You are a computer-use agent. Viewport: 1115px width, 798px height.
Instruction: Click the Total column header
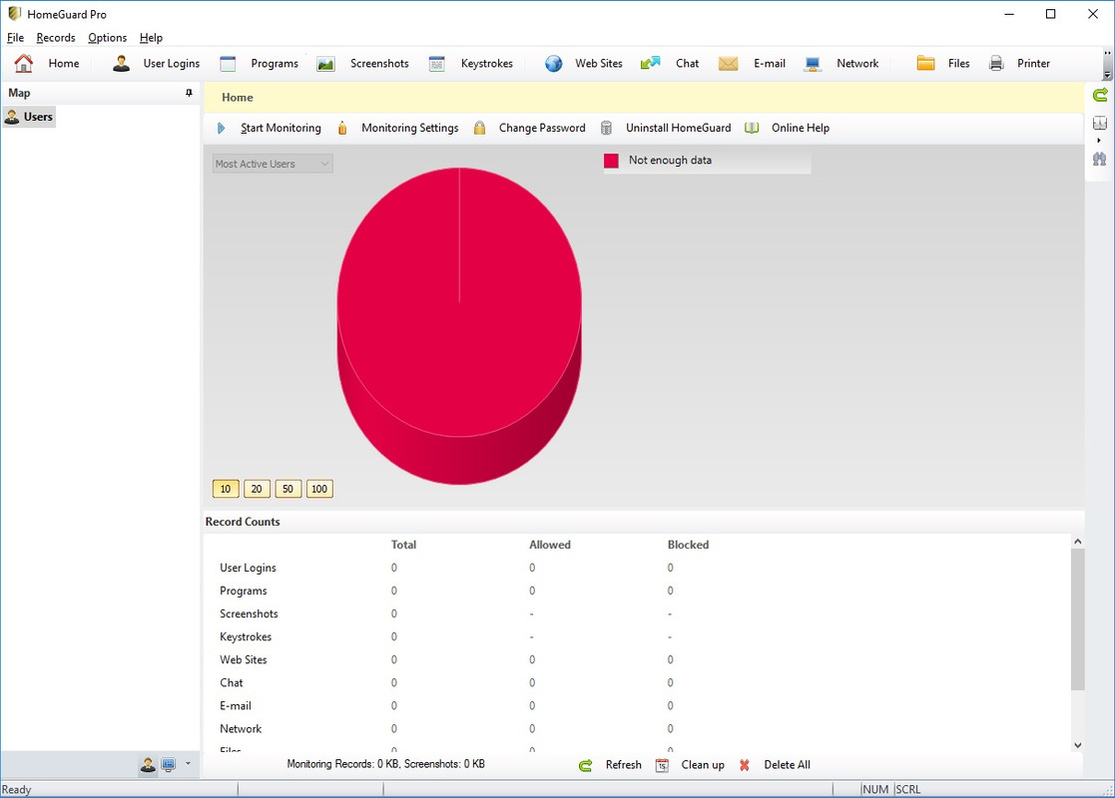click(403, 545)
